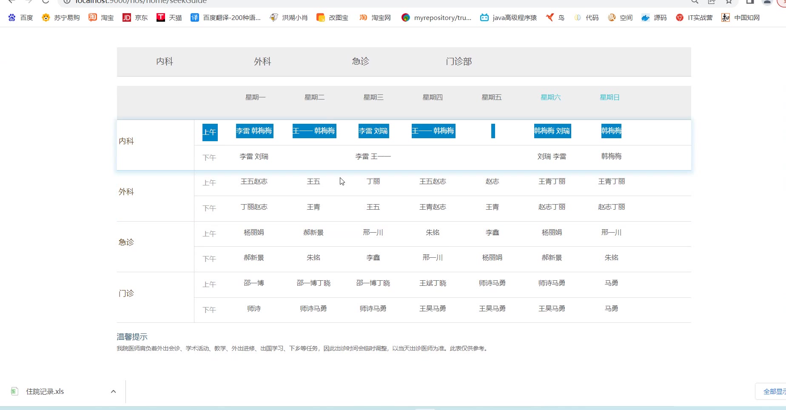Screen dimensions: 786x410
Task: Expand the 住院记录.xls download options arrow
Action: 113,391
